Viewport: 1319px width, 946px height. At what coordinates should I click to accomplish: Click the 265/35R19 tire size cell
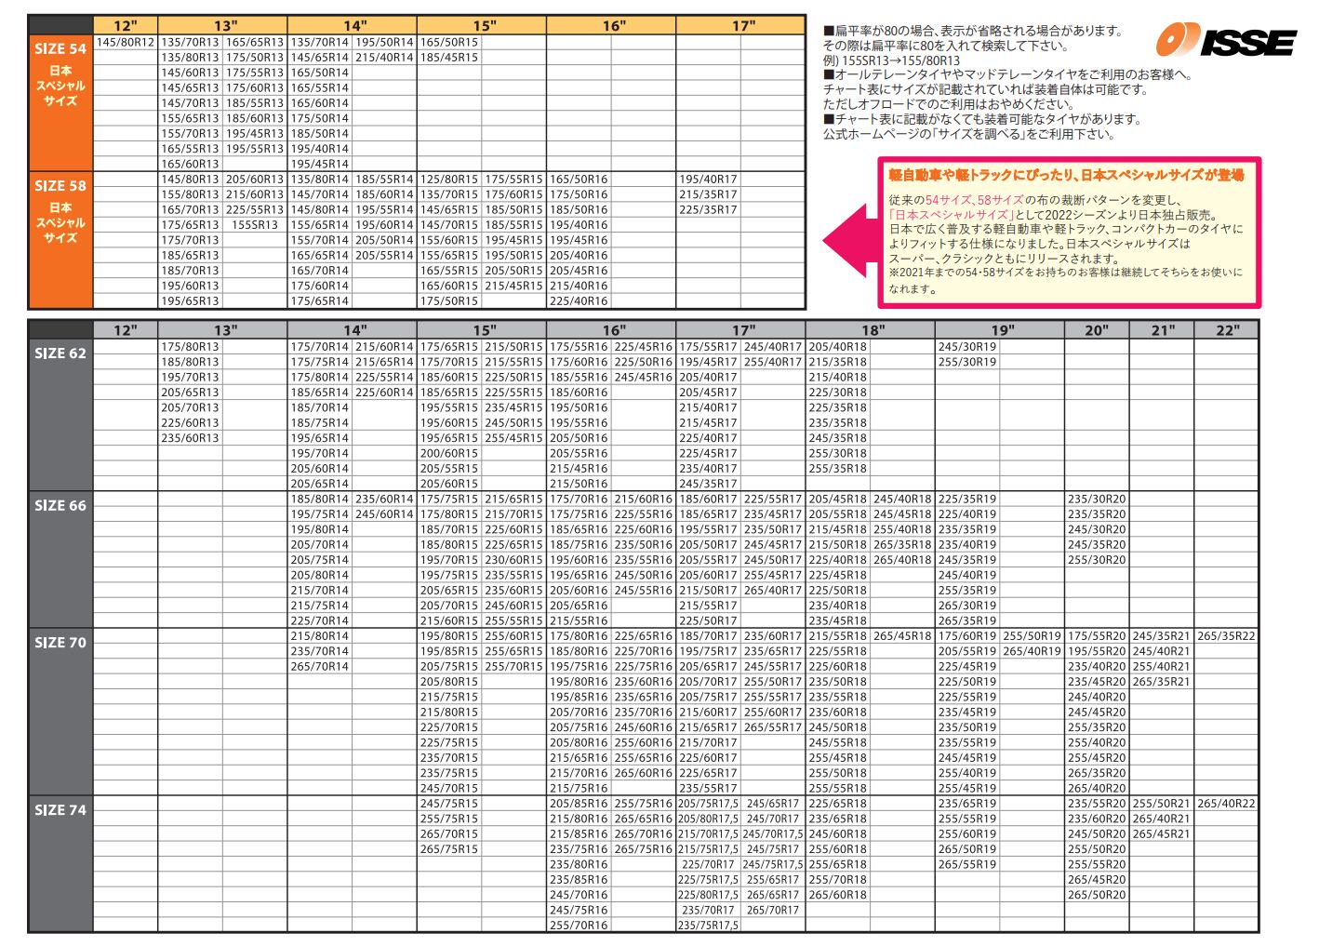point(967,621)
